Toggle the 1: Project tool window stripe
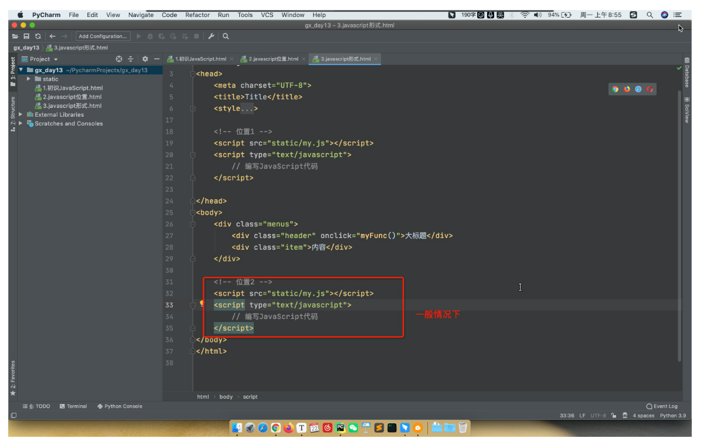The width and height of the screenshot is (714, 438). [x=13, y=72]
